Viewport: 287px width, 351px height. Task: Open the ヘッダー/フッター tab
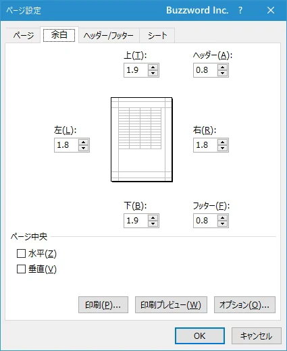coord(109,35)
